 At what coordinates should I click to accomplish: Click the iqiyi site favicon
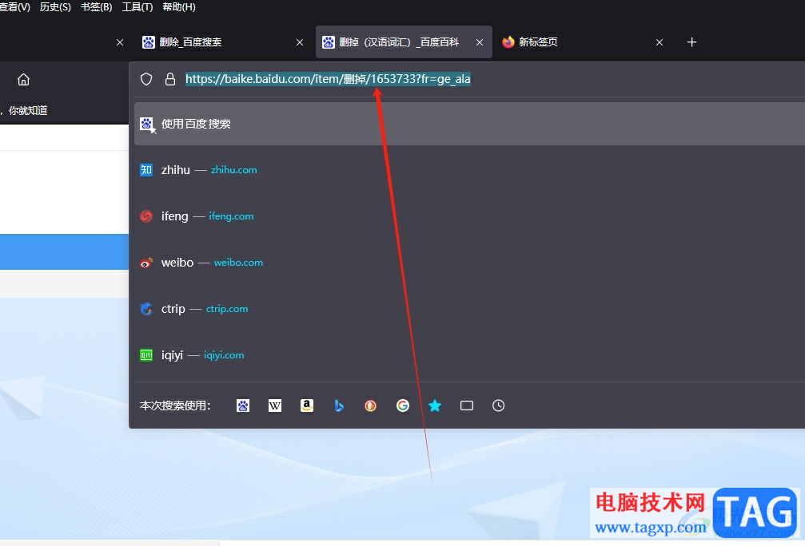(x=146, y=354)
